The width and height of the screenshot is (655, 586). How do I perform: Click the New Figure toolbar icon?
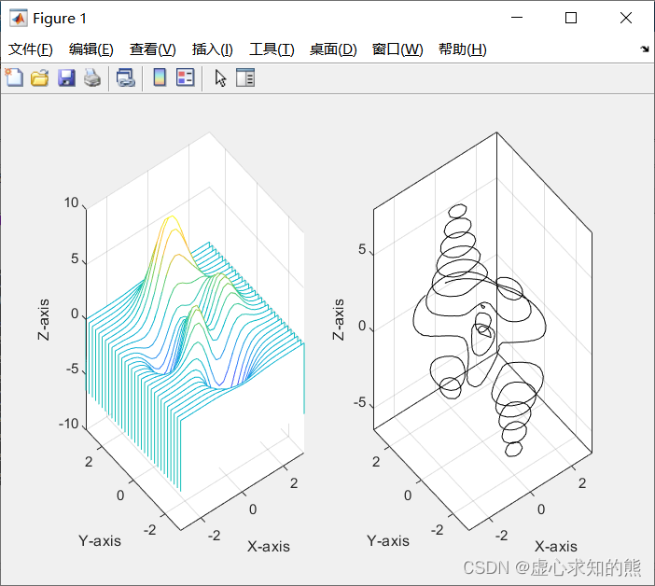pyautogui.click(x=14, y=77)
